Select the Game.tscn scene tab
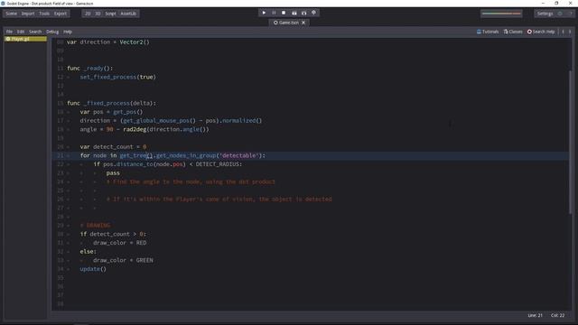The width and height of the screenshot is (578, 325). (286, 23)
